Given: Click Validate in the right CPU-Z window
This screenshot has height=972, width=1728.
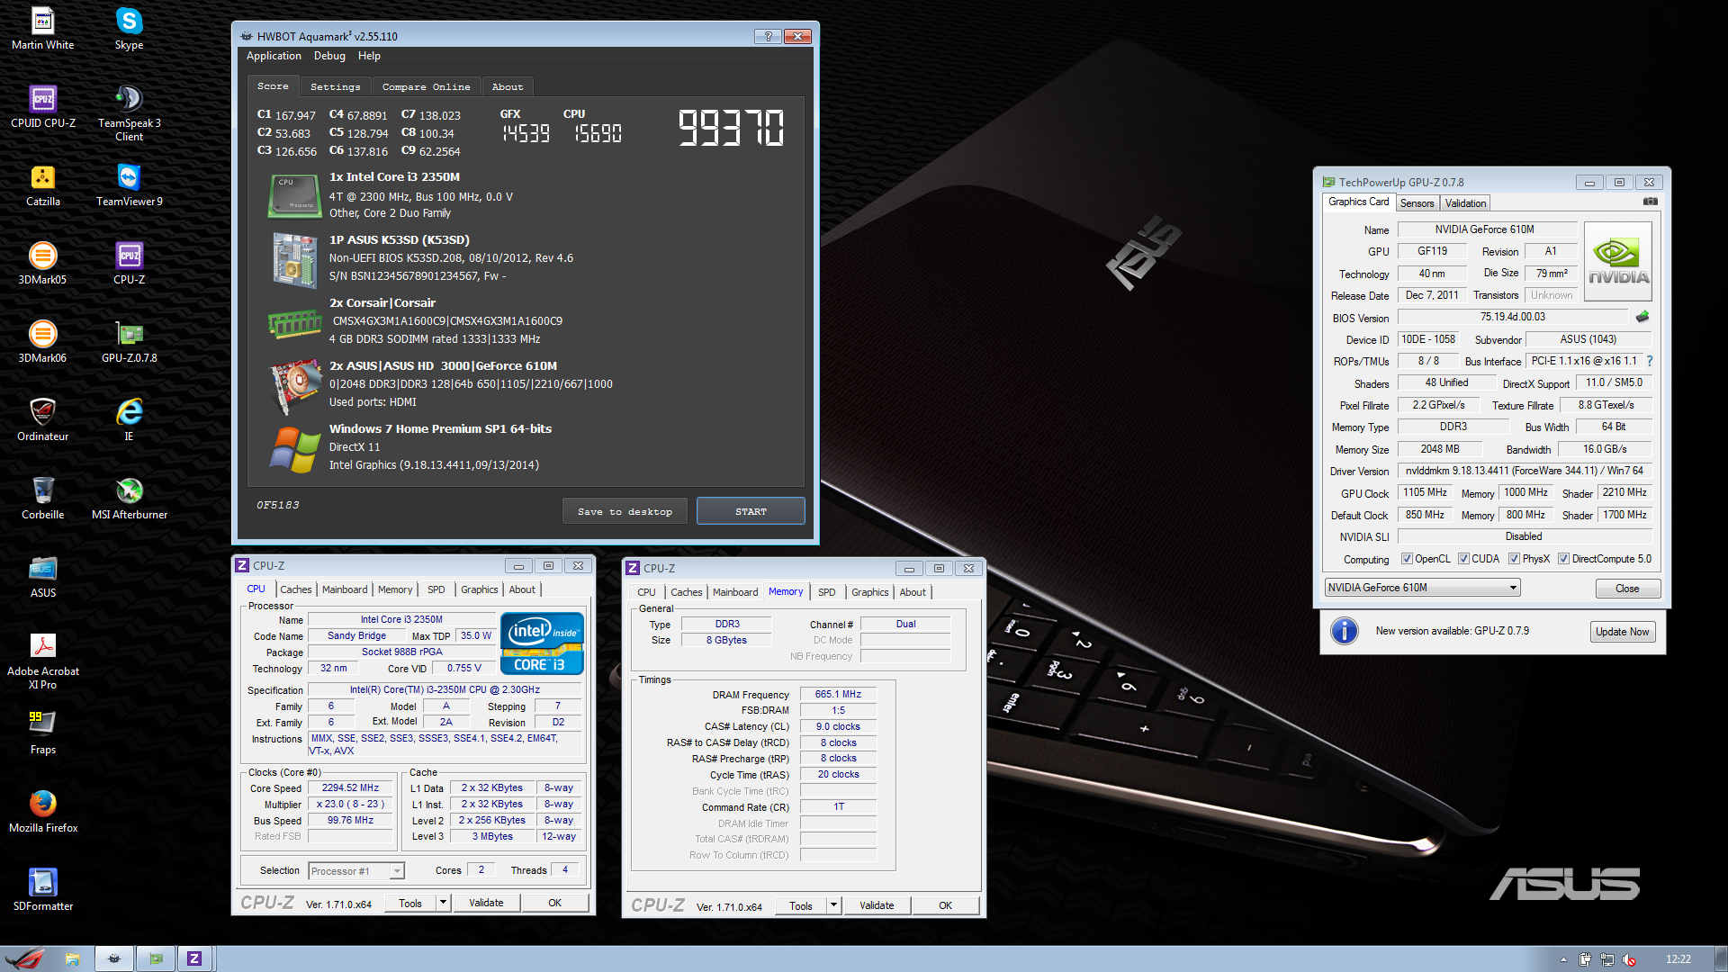Looking at the screenshot, I should pyautogui.click(x=877, y=905).
